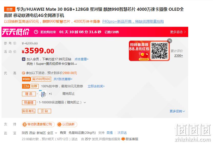Claim the ¥600 满3590用600 coupon
This screenshot has width=213, height=144.
pos(37,79)
